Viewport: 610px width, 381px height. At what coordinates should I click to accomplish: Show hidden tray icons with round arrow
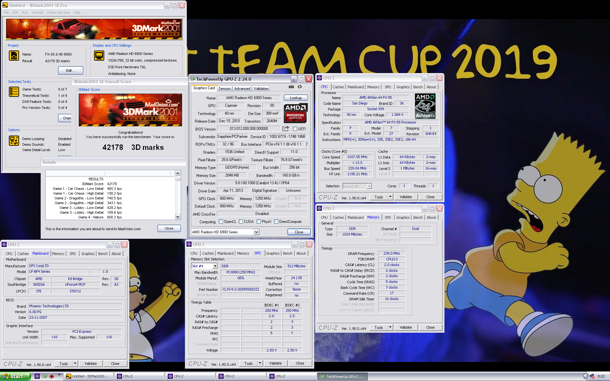point(586,376)
